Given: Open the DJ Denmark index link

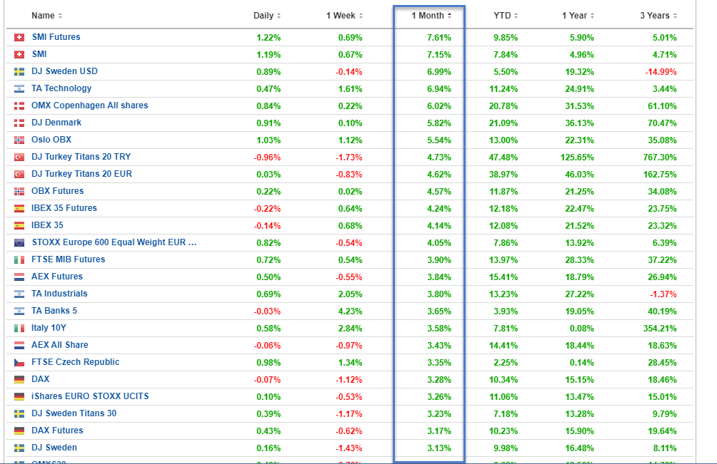Looking at the screenshot, I should pos(56,123).
